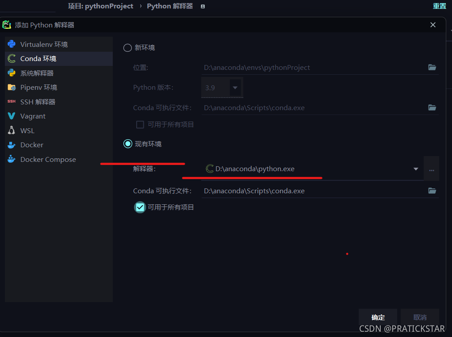The height and width of the screenshot is (337, 452).
Task: Choose 系统解释器 option
Action: [59, 73]
